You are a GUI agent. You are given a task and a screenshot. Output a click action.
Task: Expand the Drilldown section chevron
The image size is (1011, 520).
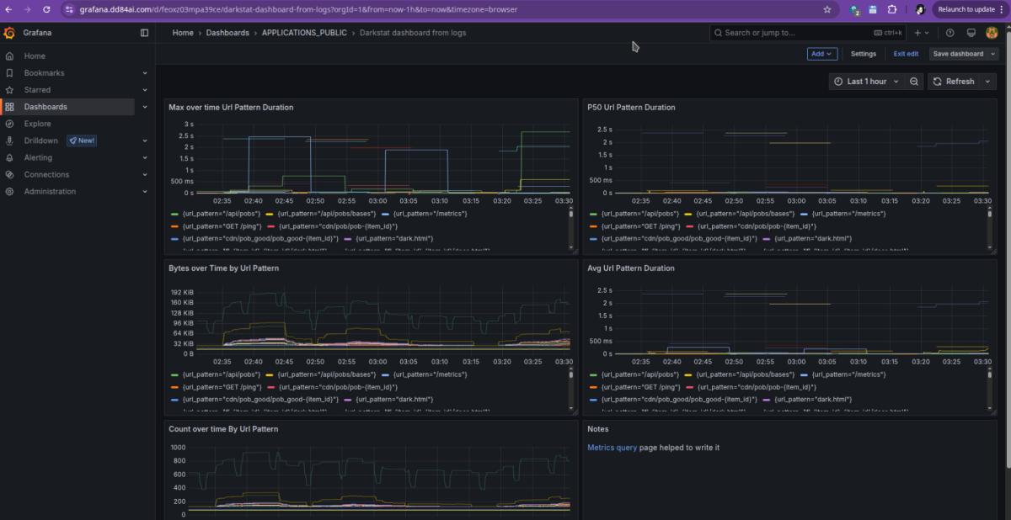pos(145,141)
